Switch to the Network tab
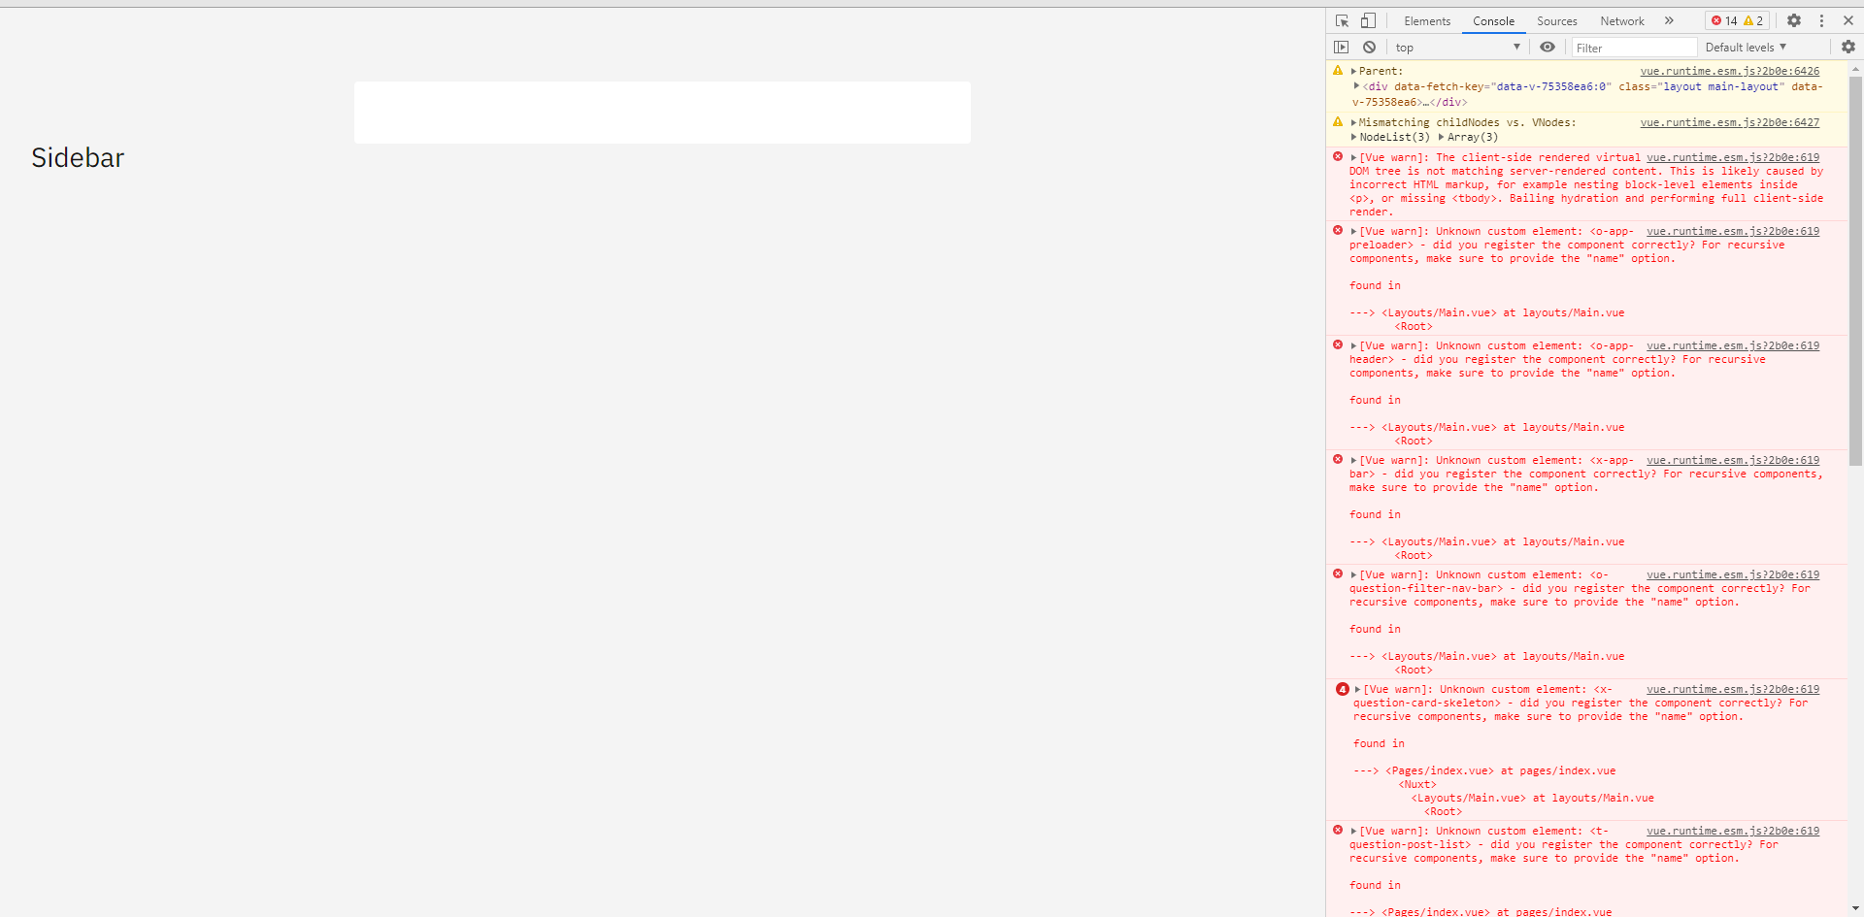 click(1620, 20)
